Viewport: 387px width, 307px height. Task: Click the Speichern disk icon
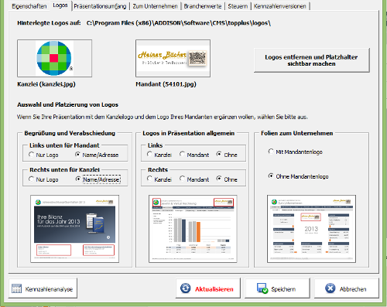(262, 288)
